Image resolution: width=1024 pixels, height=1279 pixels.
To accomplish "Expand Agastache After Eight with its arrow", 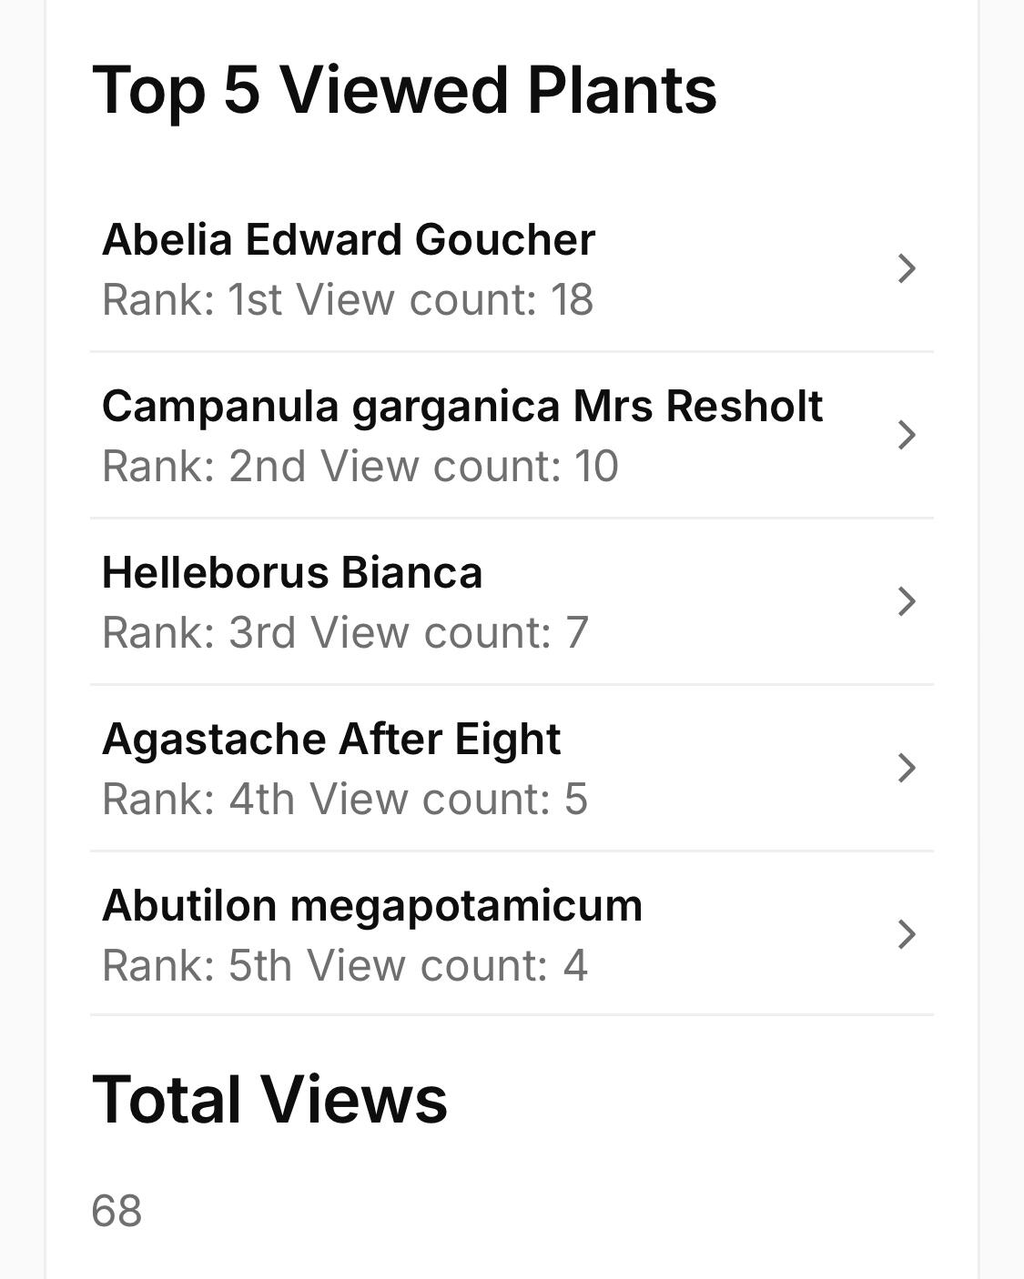I will pos(906,768).
